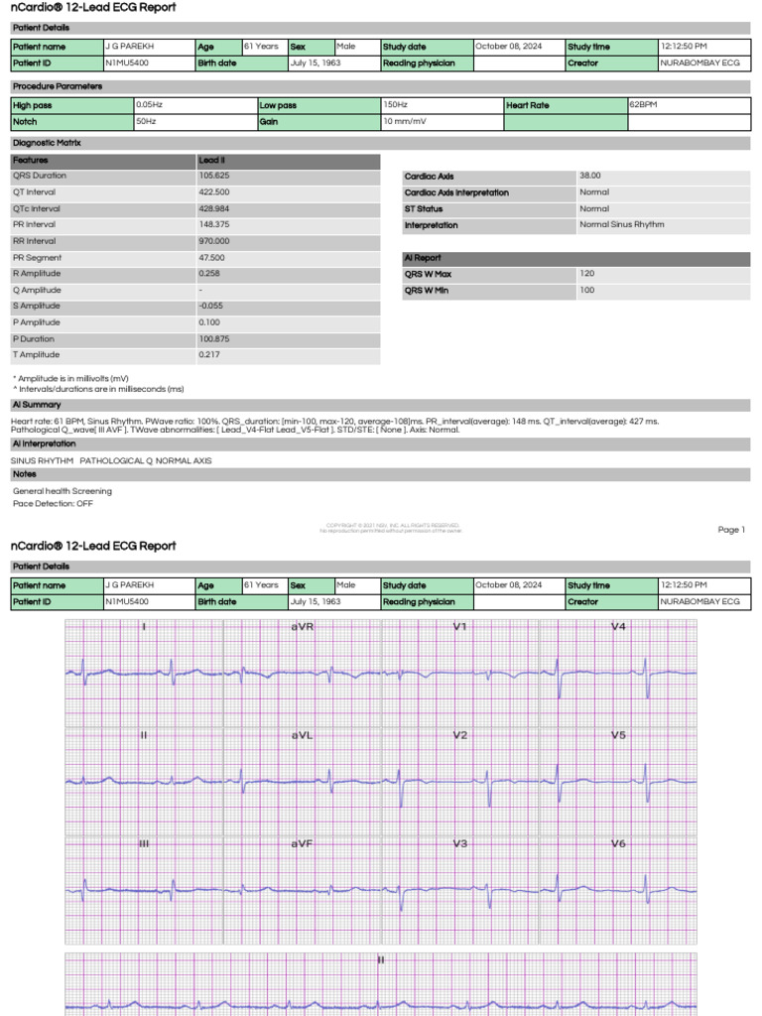Select the Low pass value 150Hz

[x=395, y=104]
